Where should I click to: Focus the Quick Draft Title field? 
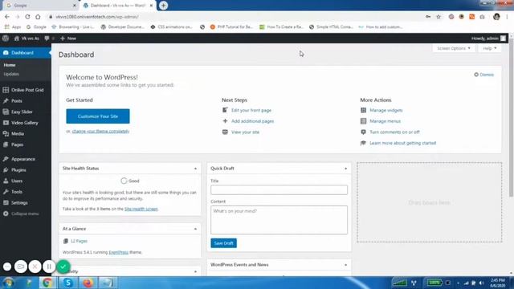click(279, 189)
